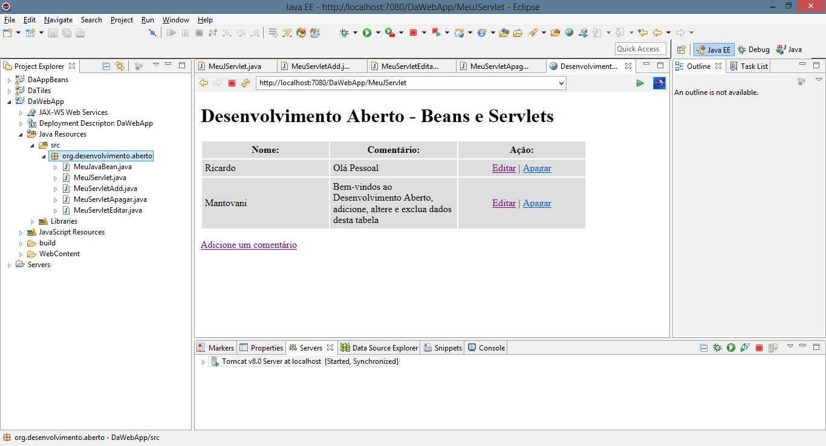The width and height of the screenshot is (826, 446).
Task: Stop loading the browser page
Action: point(232,83)
